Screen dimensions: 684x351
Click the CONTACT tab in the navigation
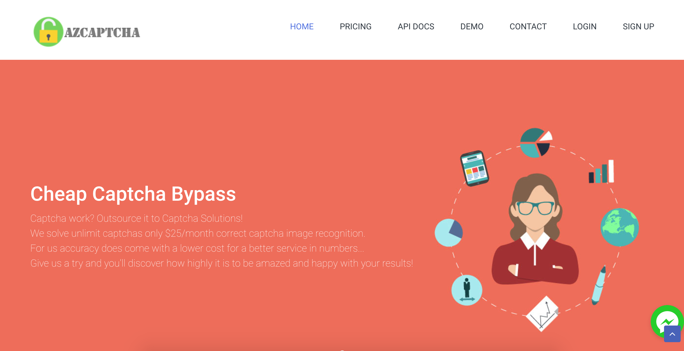click(528, 26)
